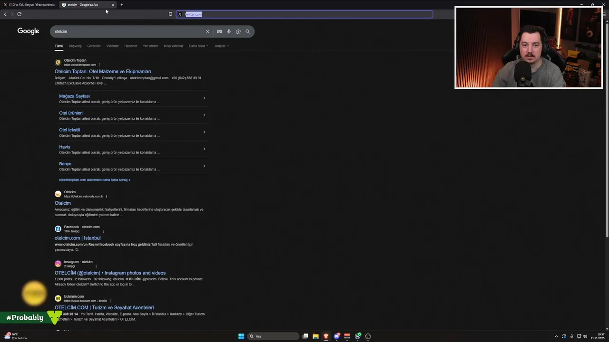
Task: Search by image with the camera icon
Action: [238, 31]
